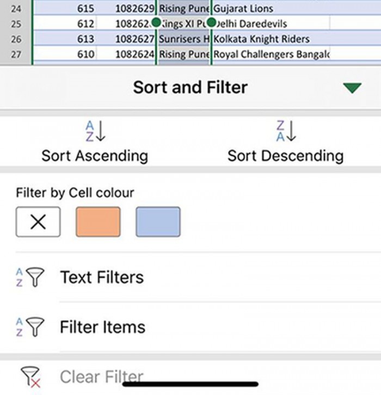Tap the Clear Filter funnel icon
The width and height of the screenshot is (381, 395).
coord(30,377)
